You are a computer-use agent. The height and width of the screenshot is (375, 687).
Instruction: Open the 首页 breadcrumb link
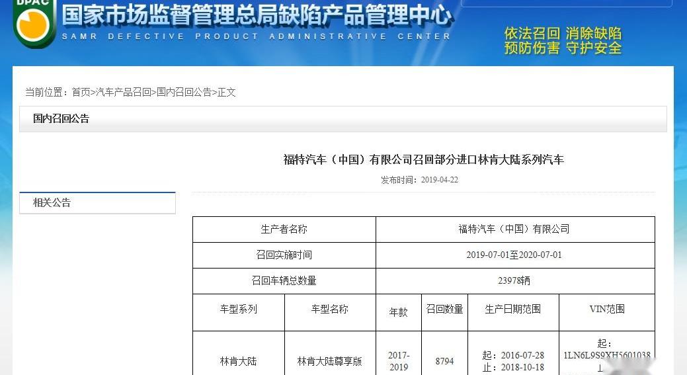[x=81, y=92]
